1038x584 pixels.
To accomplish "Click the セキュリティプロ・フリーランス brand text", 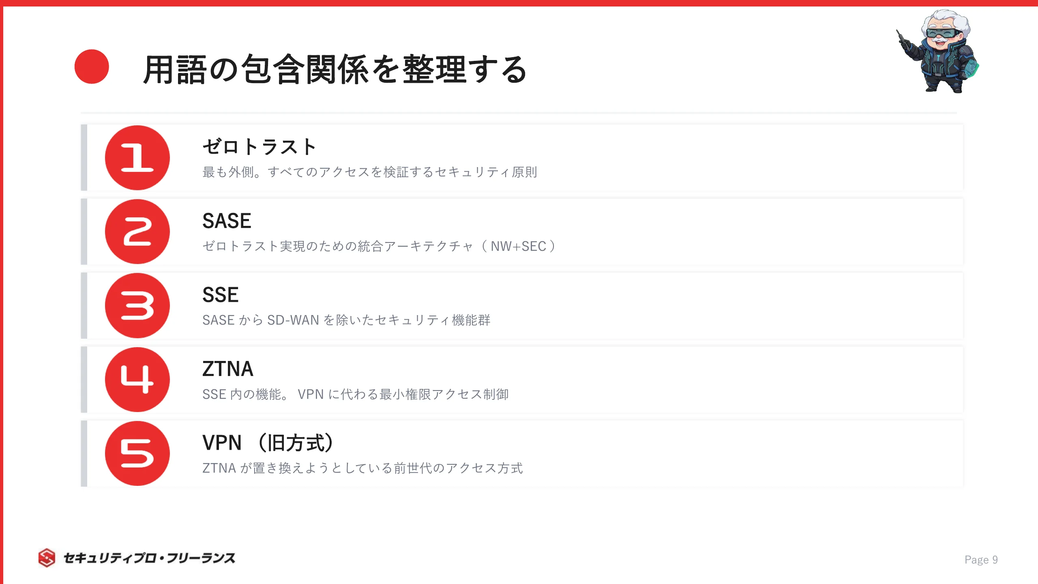I will pos(149,558).
